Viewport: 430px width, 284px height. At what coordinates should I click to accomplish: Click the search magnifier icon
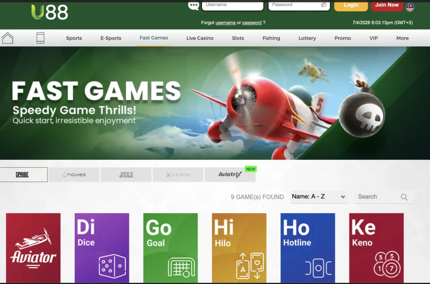(x=404, y=197)
